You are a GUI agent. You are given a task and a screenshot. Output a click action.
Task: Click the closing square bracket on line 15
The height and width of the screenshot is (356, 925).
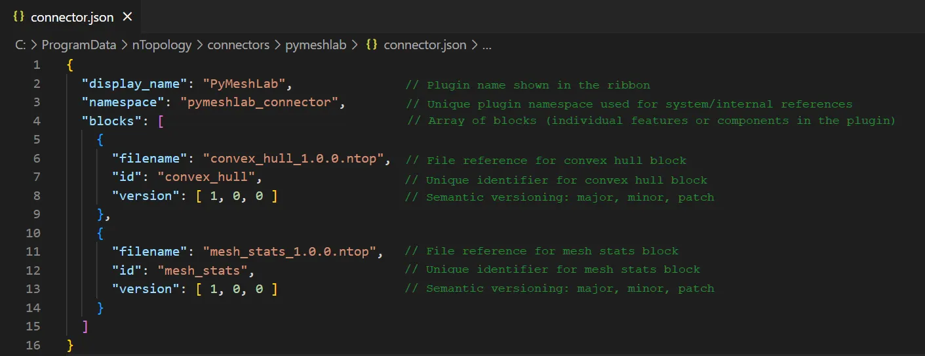[x=85, y=326]
